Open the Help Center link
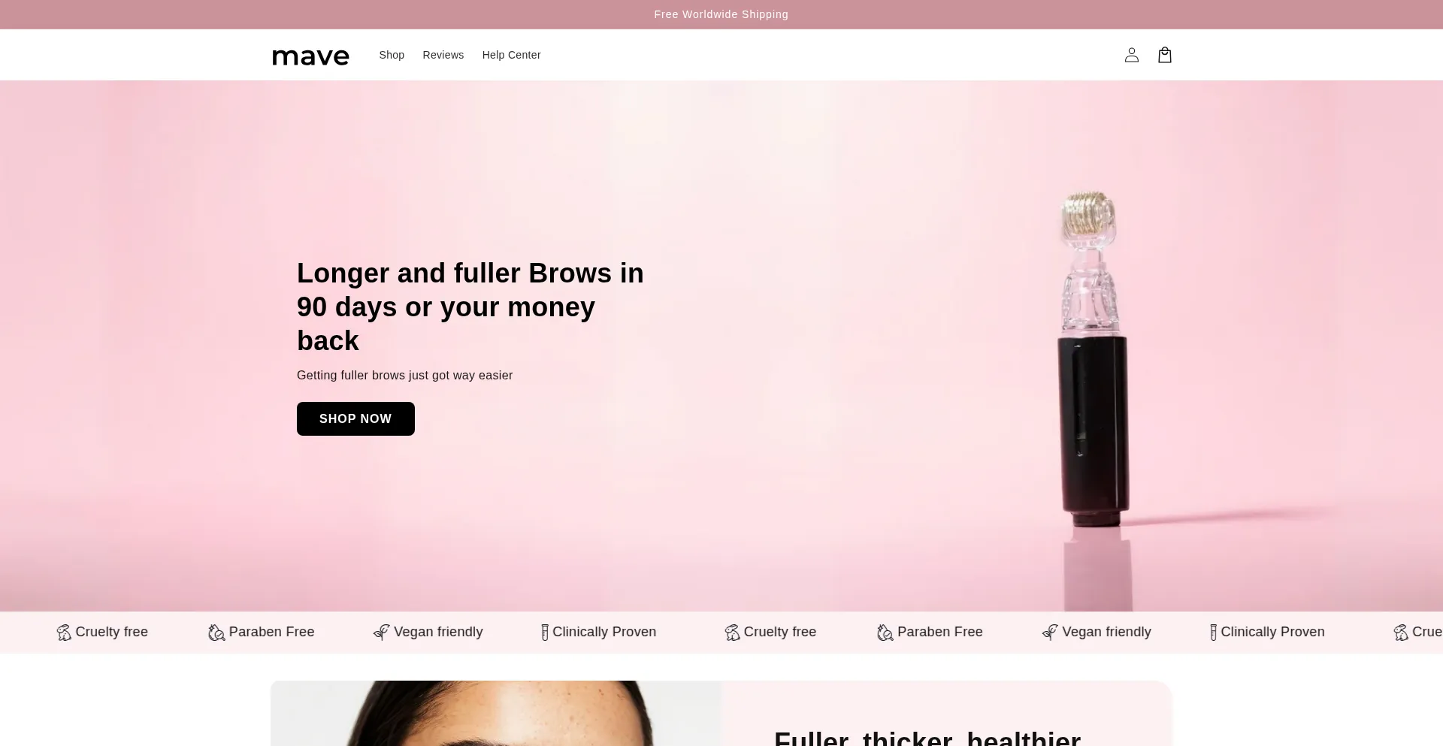Screen dimensions: 1443x746 511,55
